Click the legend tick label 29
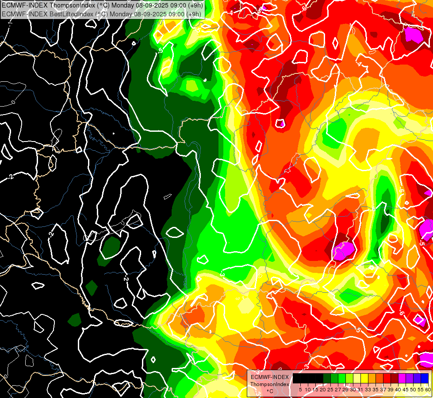Image resolution: width=433 pixels, height=398 pixels. (x=345, y=390)
